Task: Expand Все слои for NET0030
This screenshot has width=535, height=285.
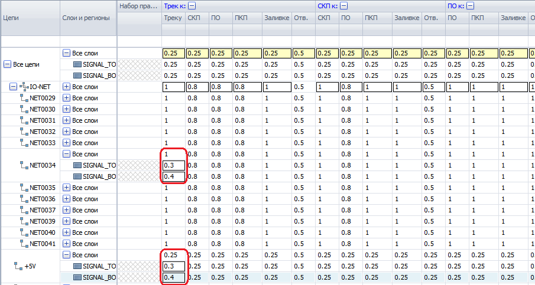Action: (66, 109)
